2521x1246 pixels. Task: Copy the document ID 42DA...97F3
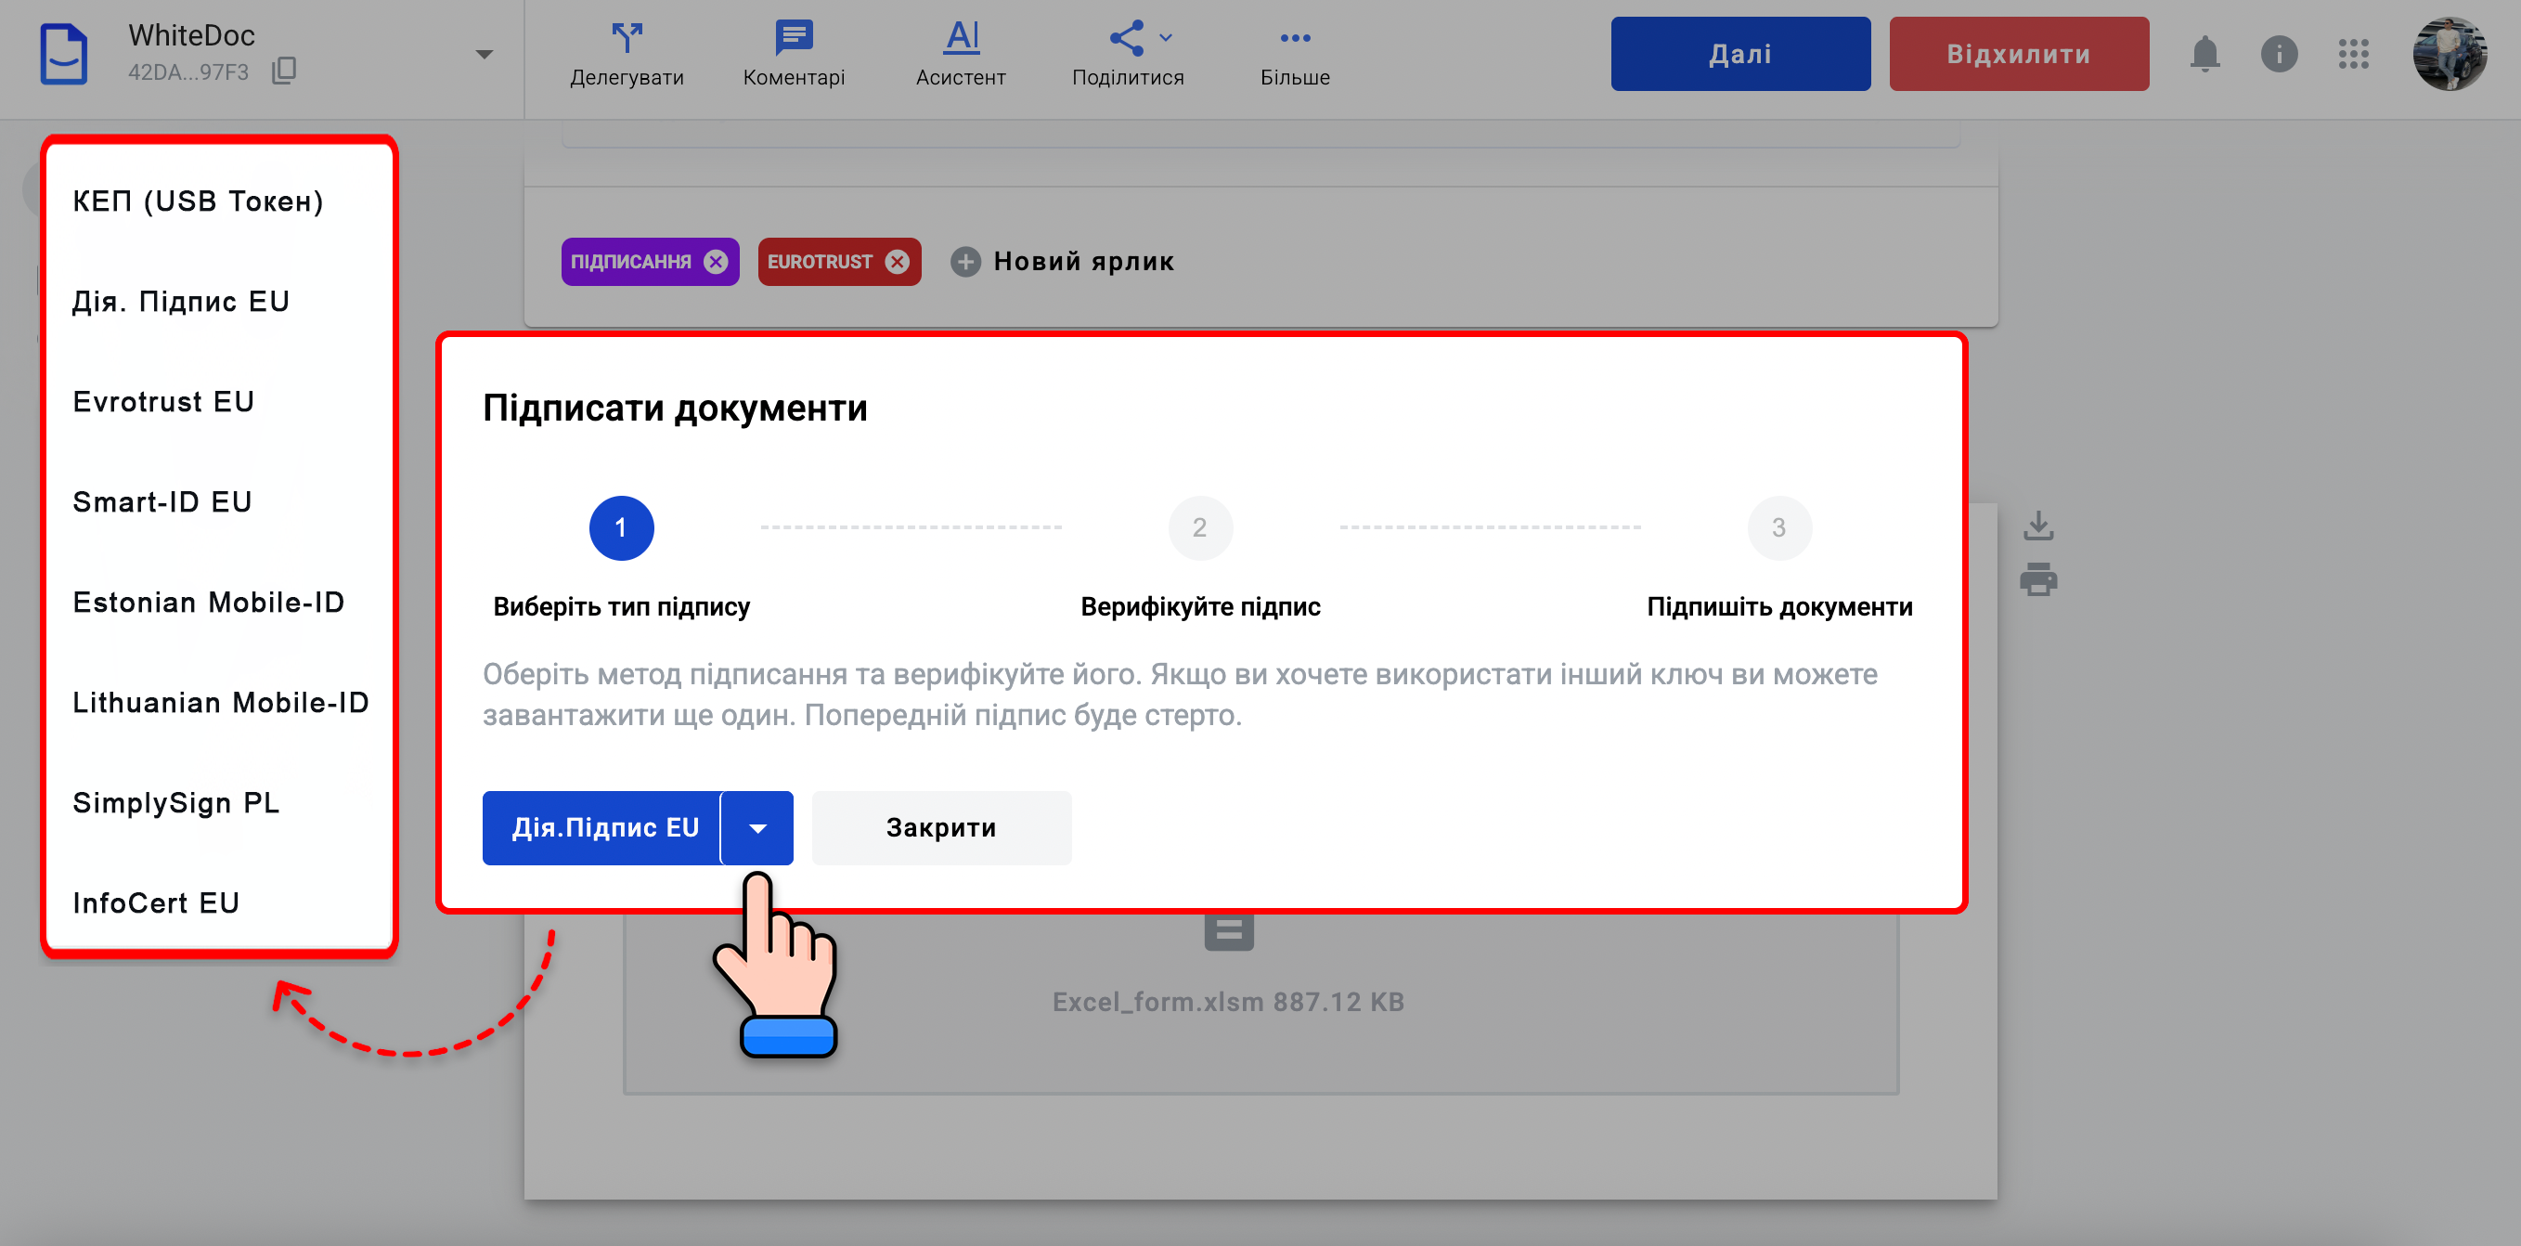284,71
